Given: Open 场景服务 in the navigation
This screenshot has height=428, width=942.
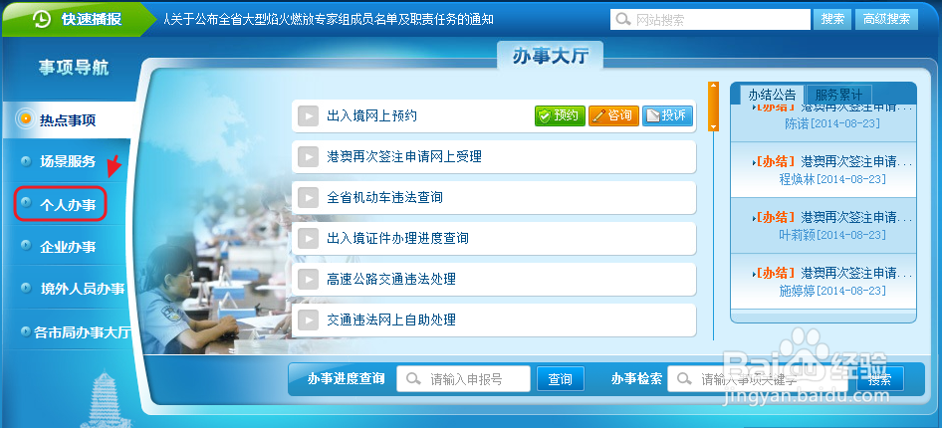Looking at the screenshot, I should [68, 161].
